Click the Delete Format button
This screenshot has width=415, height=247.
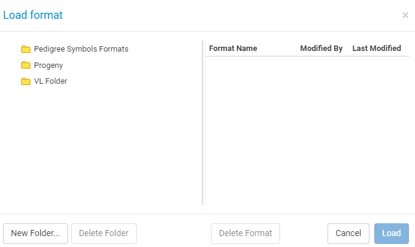245,234
